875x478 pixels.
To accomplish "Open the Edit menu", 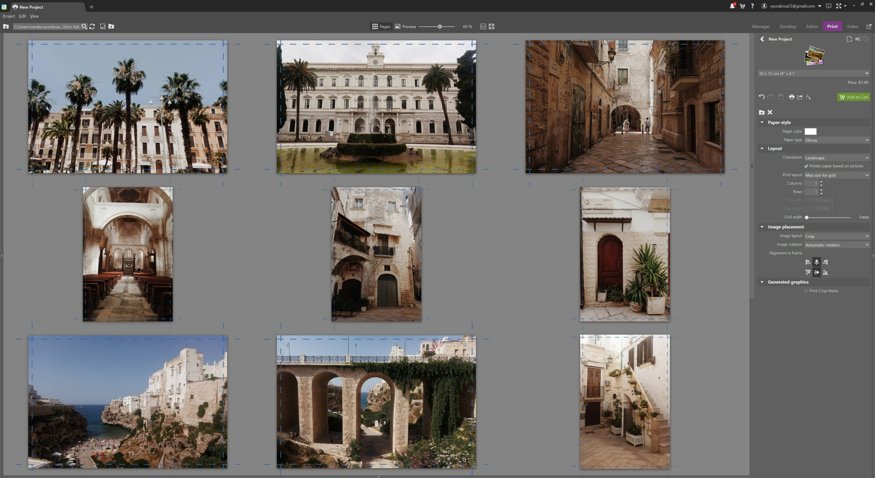I will point(22,16).
